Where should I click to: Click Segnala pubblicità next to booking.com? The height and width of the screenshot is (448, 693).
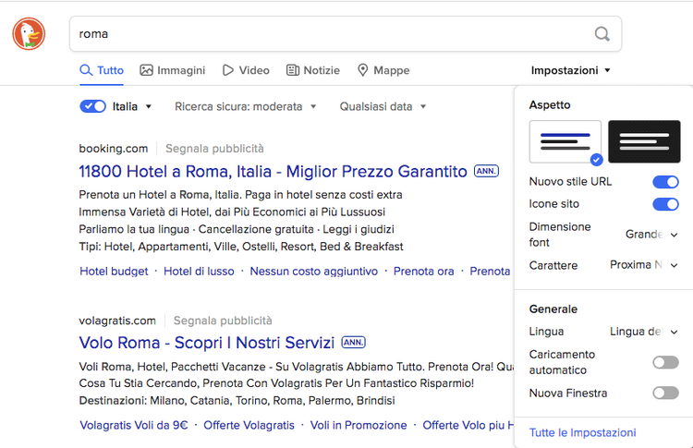[x=214, y=149]
